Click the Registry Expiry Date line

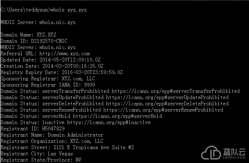pos(61,72)
